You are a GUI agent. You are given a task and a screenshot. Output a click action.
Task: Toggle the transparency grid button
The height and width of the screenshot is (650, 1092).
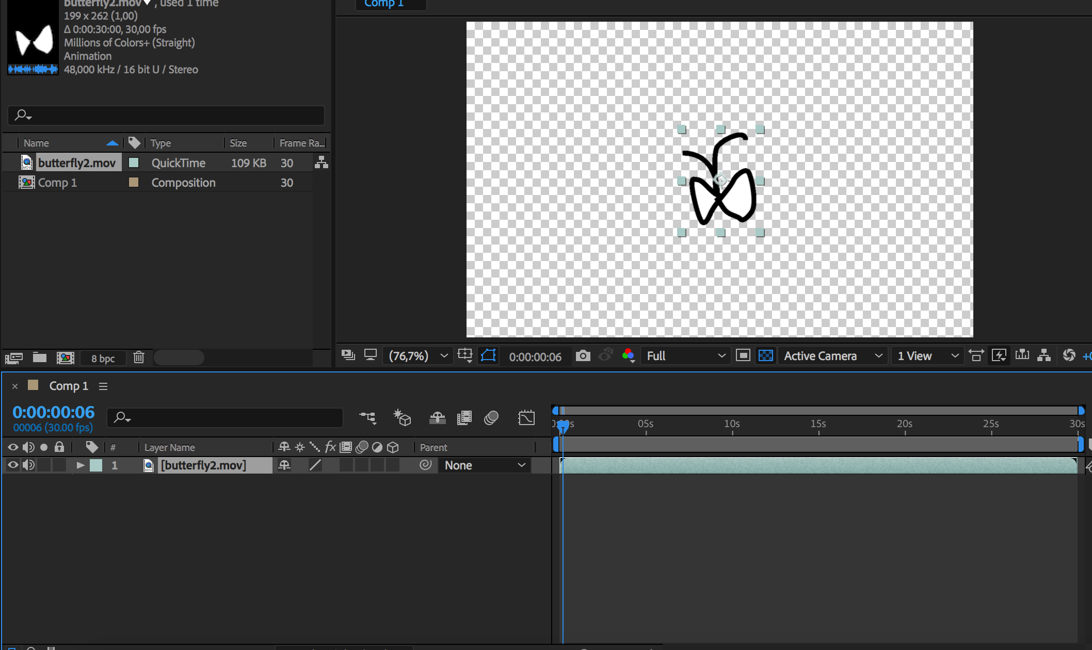click(766, 355)
